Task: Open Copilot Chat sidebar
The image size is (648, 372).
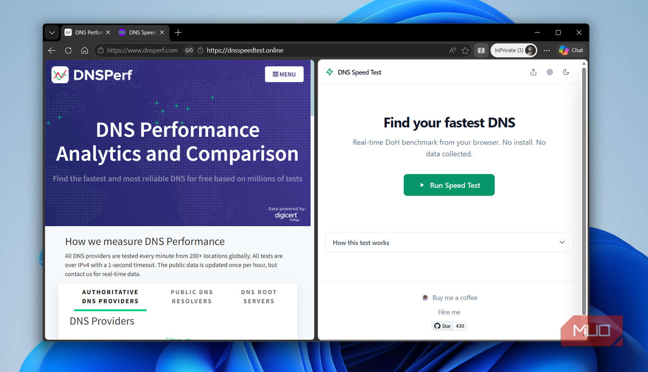Action: click(571, 50)
